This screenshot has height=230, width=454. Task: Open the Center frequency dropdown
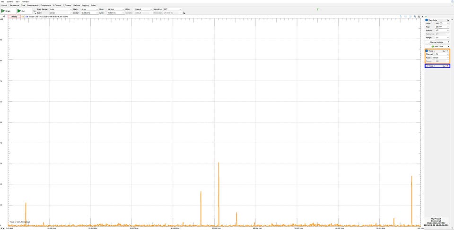pos(89,13)
